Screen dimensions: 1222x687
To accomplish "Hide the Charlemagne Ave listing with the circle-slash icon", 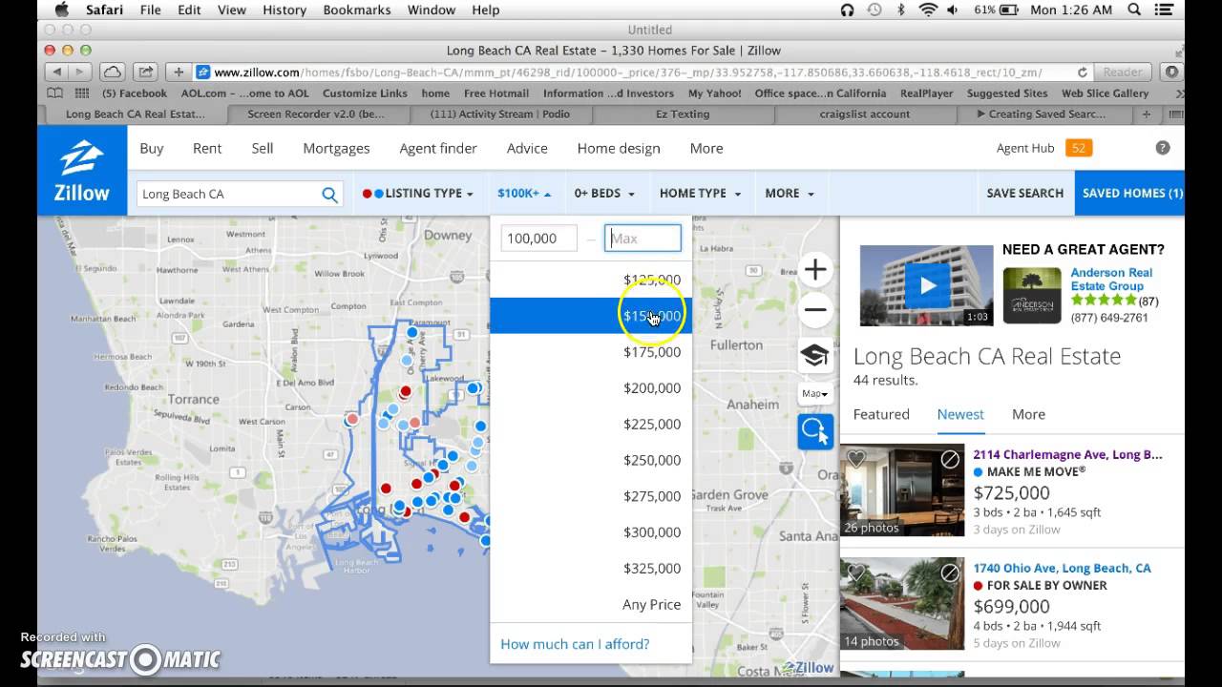I will point(950,460).
